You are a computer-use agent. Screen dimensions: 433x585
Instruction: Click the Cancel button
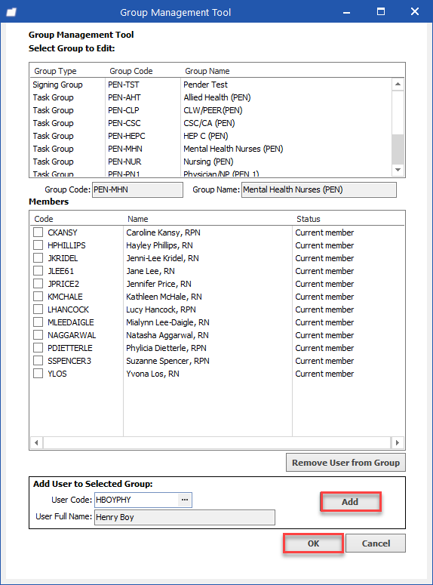(x=376, y=543)
